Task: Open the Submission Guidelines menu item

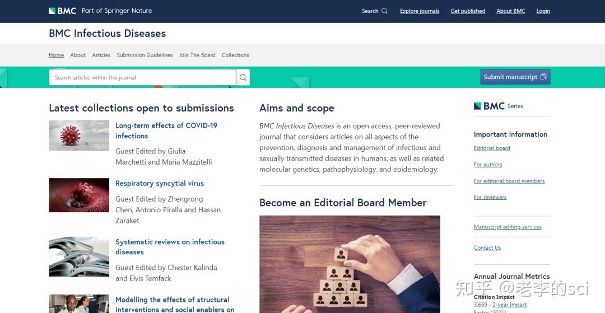Action: (145, 55)
